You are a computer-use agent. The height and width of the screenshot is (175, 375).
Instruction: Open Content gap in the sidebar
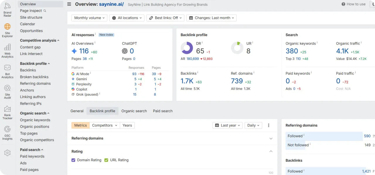(30, 47)
